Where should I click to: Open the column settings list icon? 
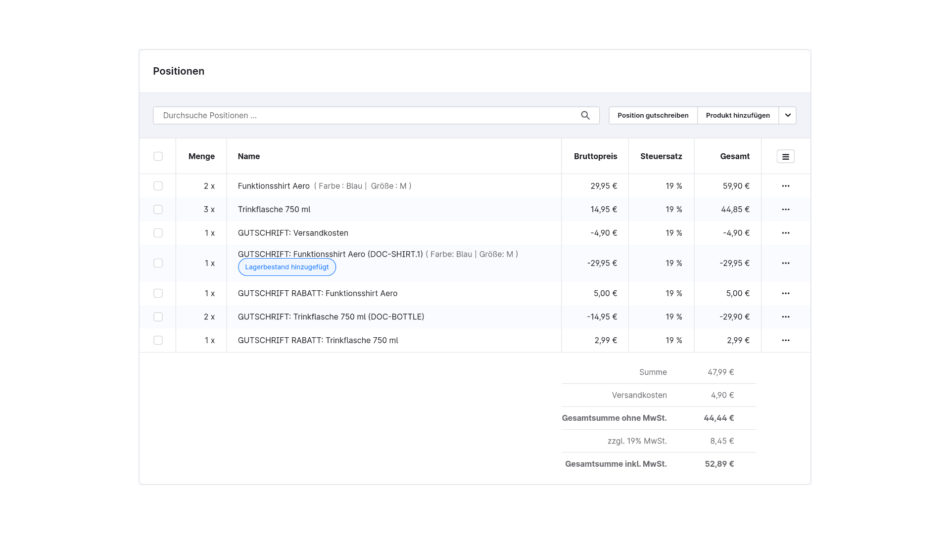pos(786,156)
